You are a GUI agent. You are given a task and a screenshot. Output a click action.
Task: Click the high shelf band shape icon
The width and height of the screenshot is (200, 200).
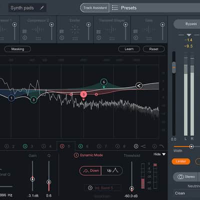[x=143, y=146]
